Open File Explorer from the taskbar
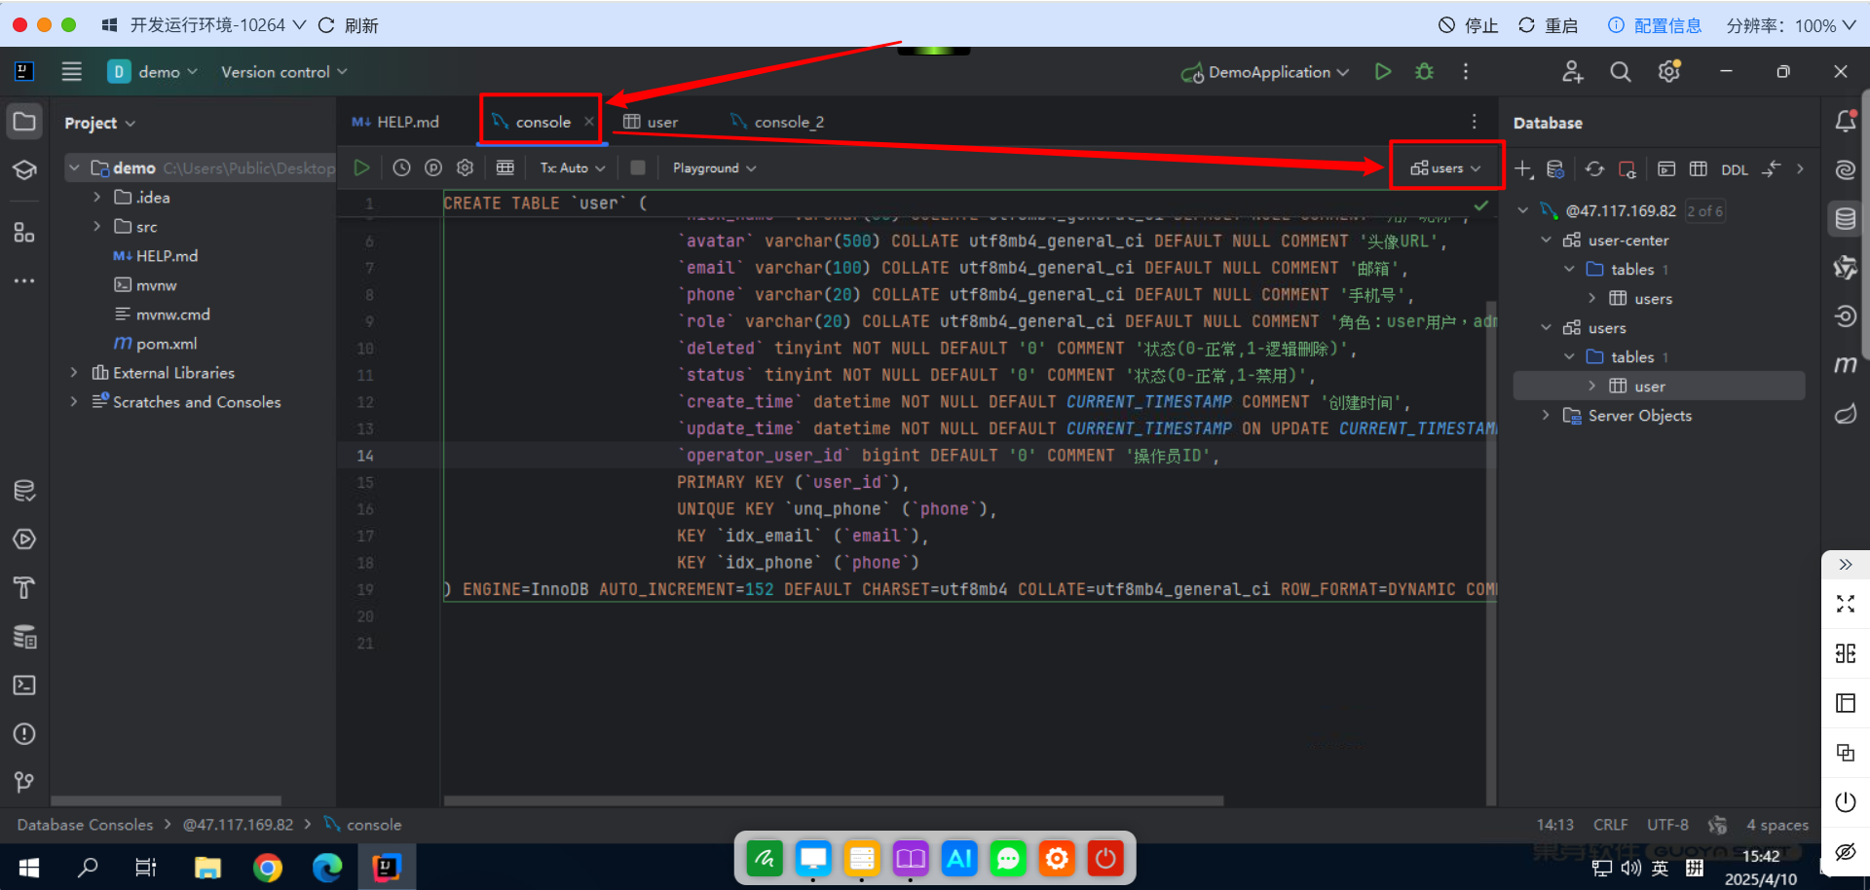This screenshot has width=1870, height=890. 207,867
